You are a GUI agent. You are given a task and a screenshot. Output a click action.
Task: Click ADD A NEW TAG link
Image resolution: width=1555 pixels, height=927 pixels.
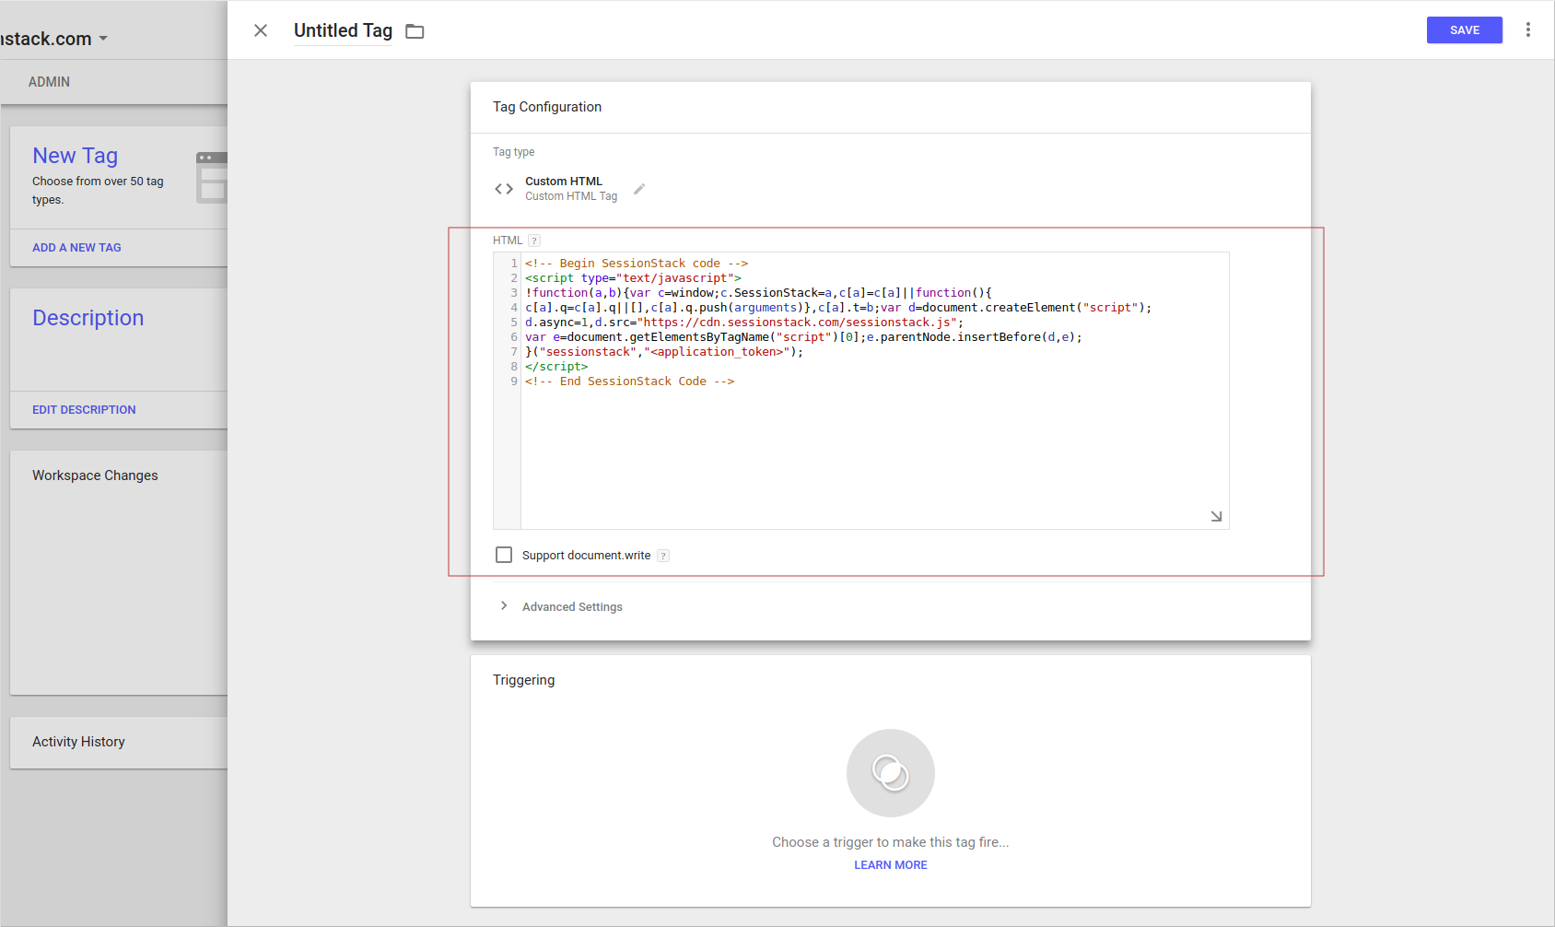[x=76, y=248]
